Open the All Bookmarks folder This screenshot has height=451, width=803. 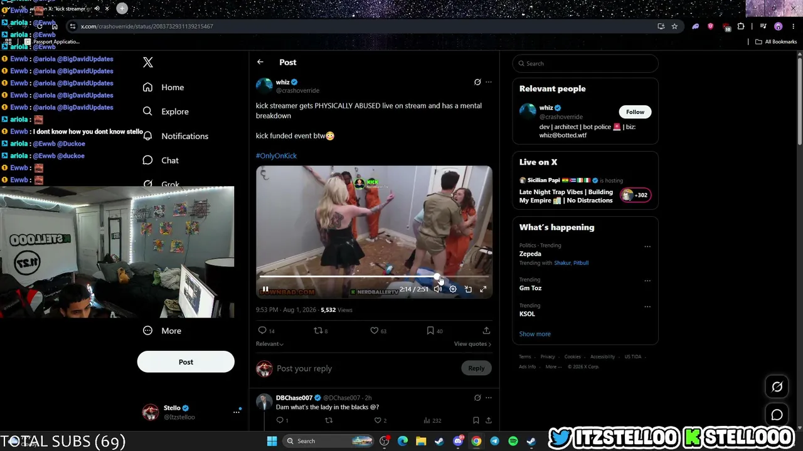tap(776, 42)
